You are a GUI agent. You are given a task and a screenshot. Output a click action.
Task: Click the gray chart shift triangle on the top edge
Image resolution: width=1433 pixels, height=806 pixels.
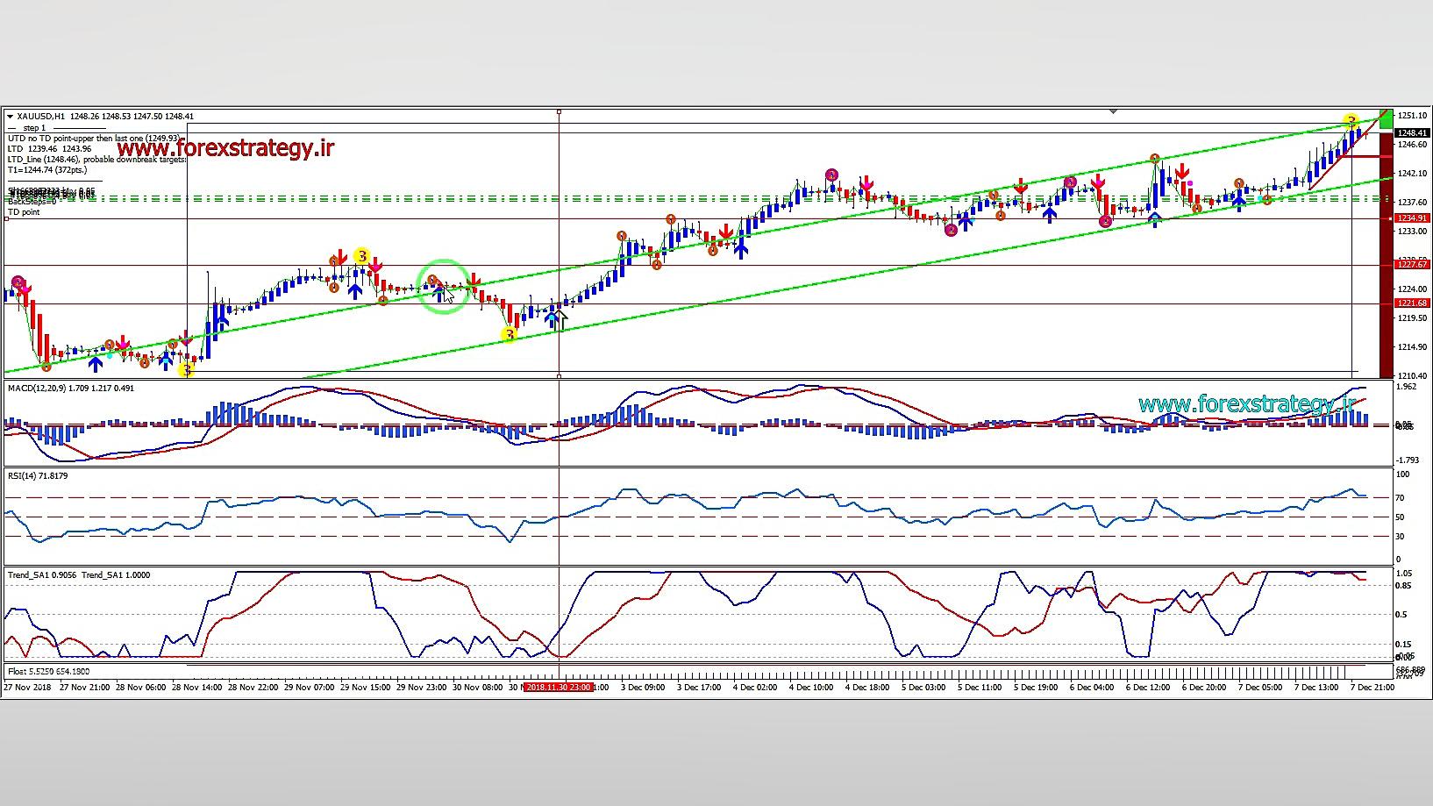point(1113,112)
